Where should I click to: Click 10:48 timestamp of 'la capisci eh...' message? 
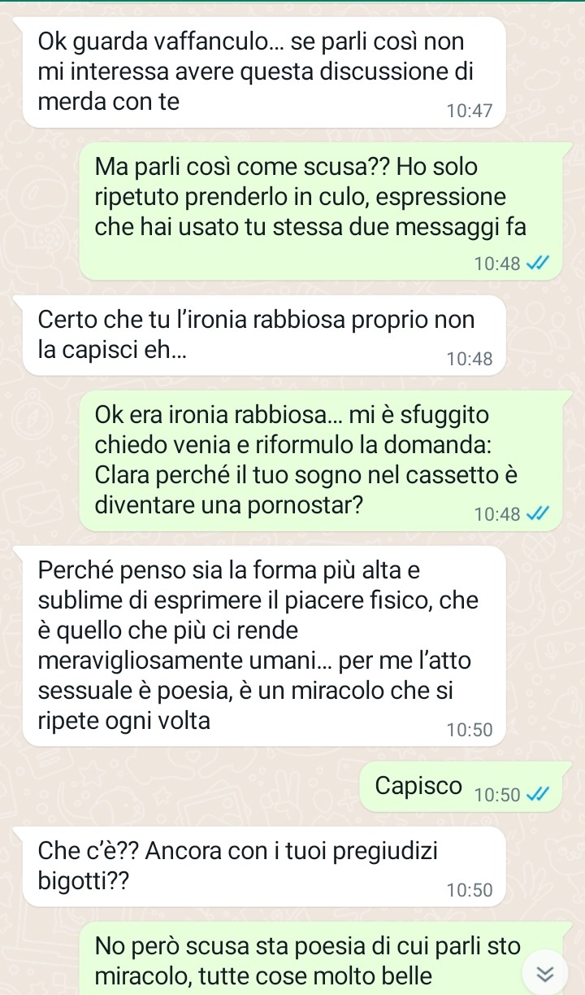[x=470, y=358]
